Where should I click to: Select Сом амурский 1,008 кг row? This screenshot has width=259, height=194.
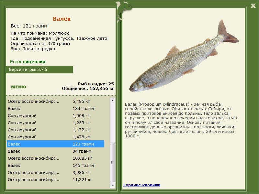[x=55, y=115]
